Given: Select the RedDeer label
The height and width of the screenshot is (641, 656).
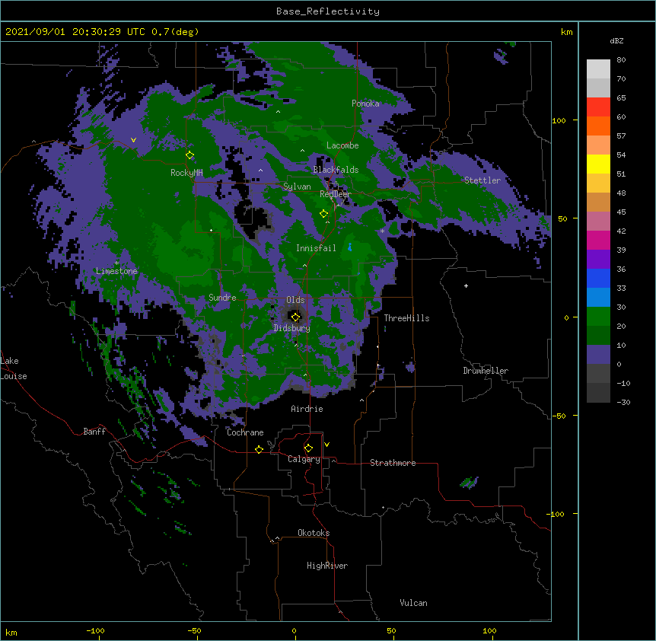Looking at the screenshot, I should point(336,194).
